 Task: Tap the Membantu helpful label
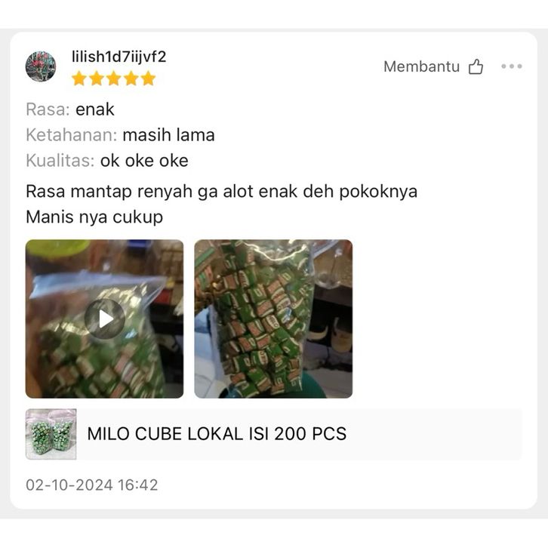click(x=421, y=66)
